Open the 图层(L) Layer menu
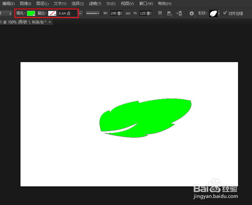The width and height of the screenshot is (252, 205). [43, 3]
